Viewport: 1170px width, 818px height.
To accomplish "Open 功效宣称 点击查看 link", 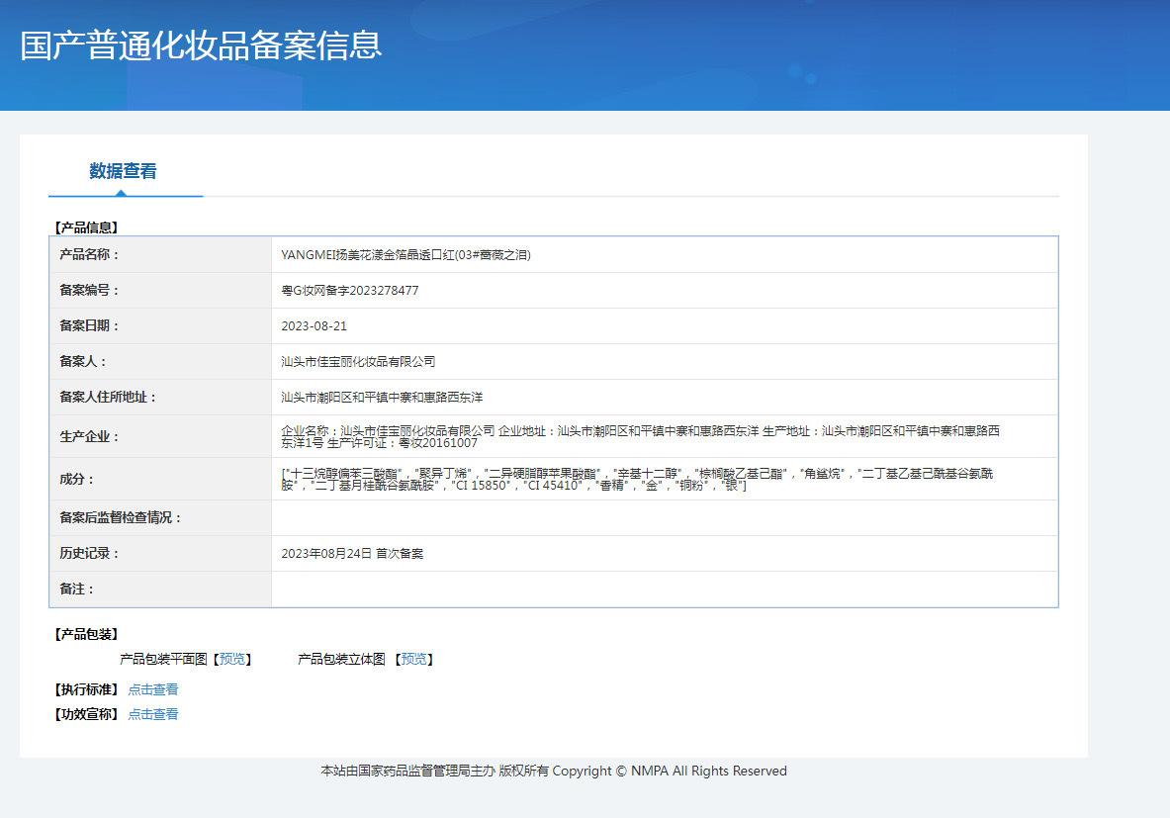I will click(153, 714).
